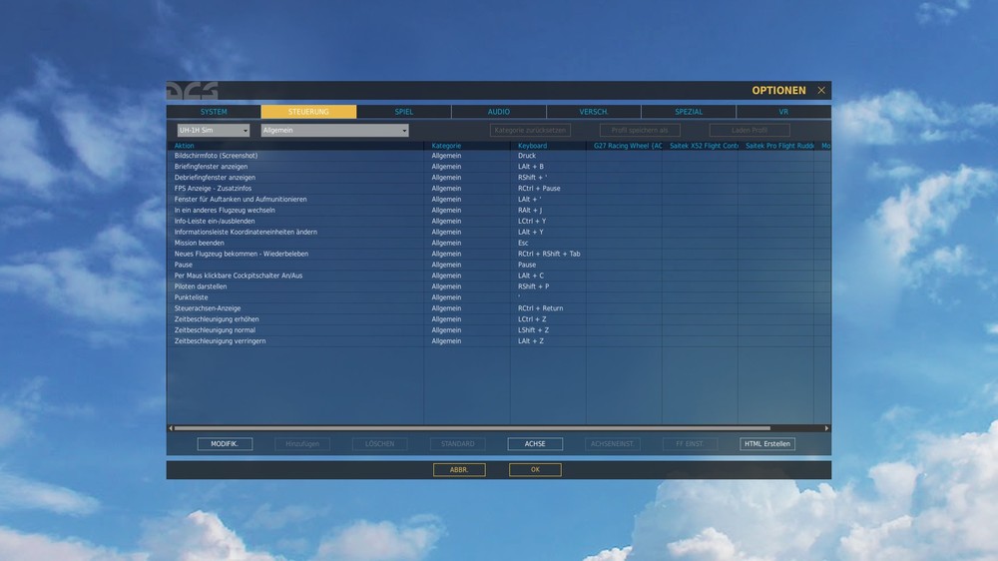Expand the Allgemein category dropdown
Screen dimensions: 998x561
334,130
